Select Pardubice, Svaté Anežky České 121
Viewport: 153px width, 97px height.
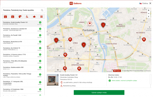(x=22, y=23)
